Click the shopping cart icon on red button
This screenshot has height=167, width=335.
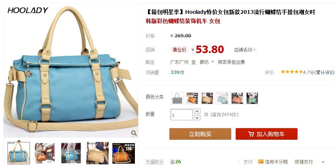[251, 134]
